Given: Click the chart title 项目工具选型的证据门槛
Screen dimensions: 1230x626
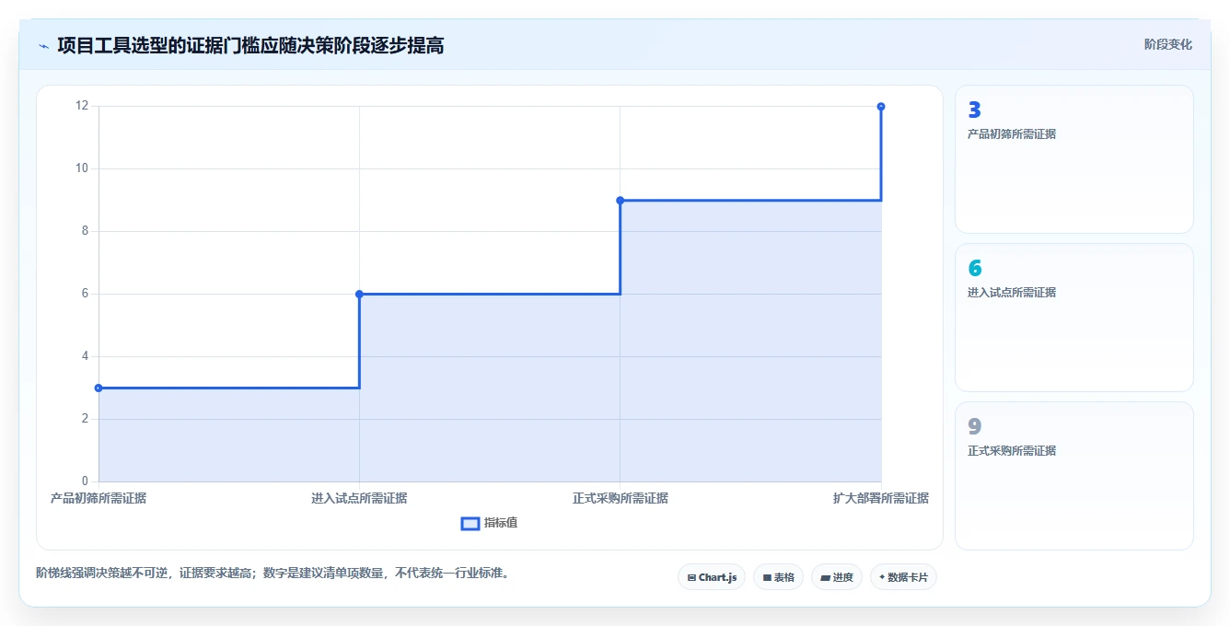Looking at the screenshot, I should pos(251,45).
